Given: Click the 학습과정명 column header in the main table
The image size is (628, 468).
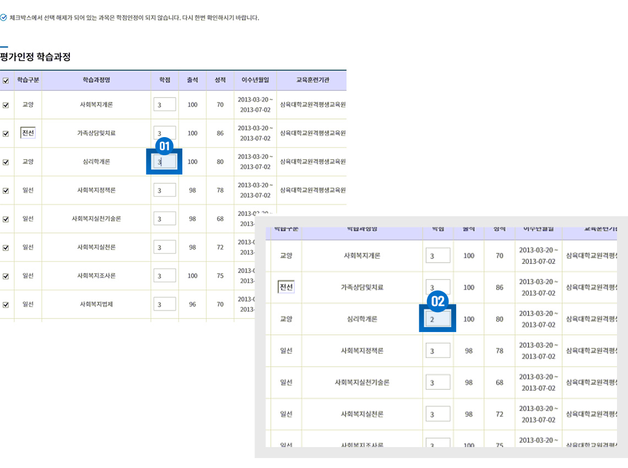Looking at the screenshot, I should (96, 80).
